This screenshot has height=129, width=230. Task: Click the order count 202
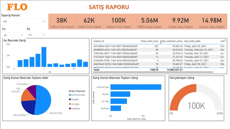[156, 46]
